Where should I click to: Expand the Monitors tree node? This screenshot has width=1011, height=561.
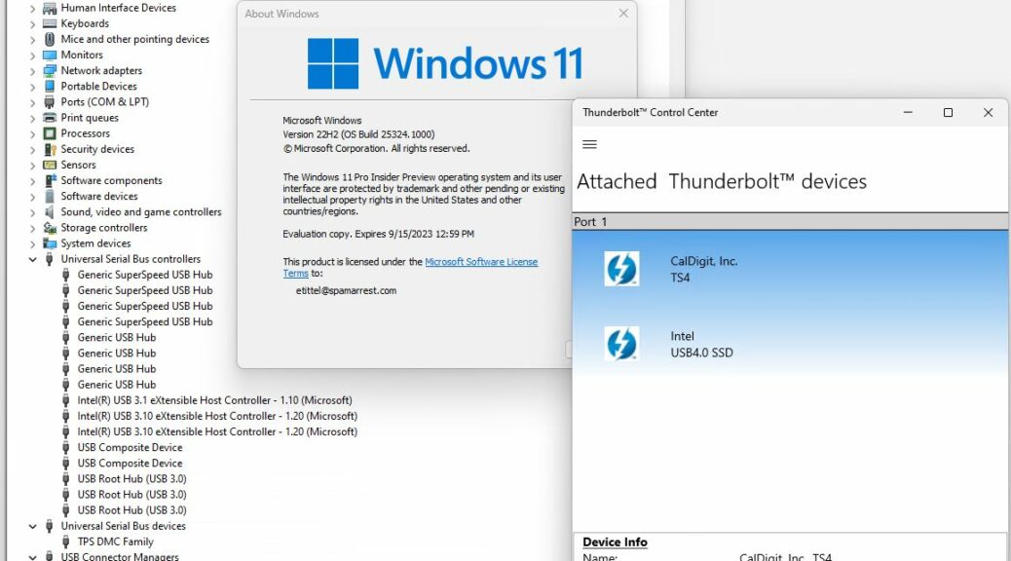(32, 56)
